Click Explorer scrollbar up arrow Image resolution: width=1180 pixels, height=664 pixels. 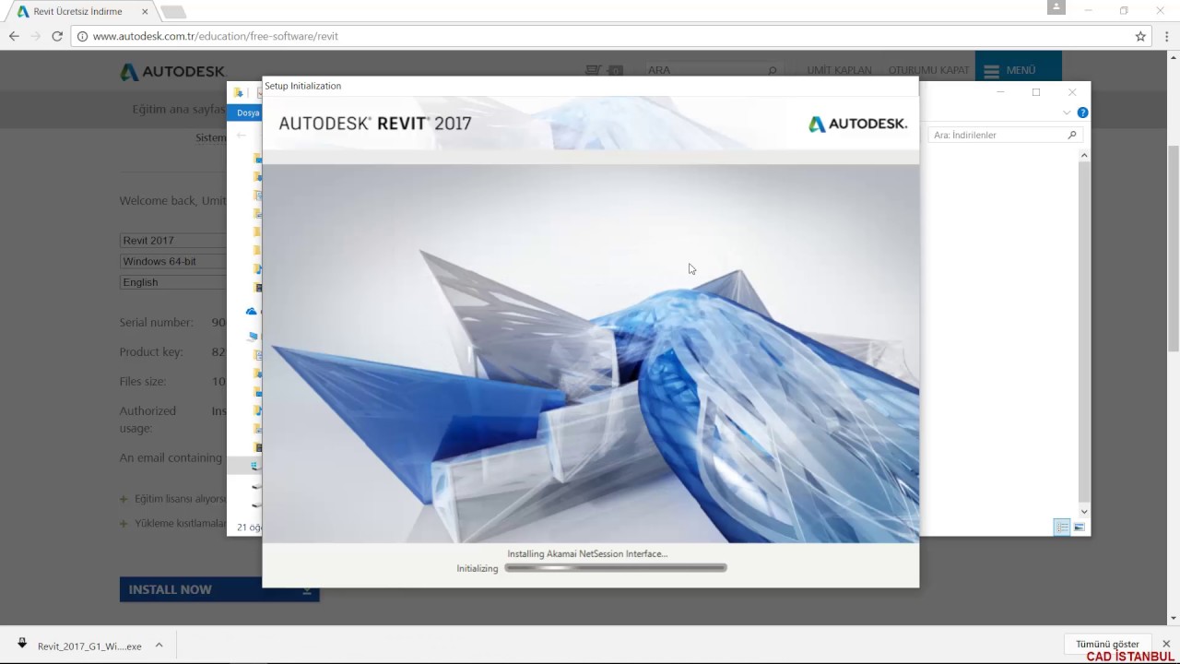click(1084, 156)
